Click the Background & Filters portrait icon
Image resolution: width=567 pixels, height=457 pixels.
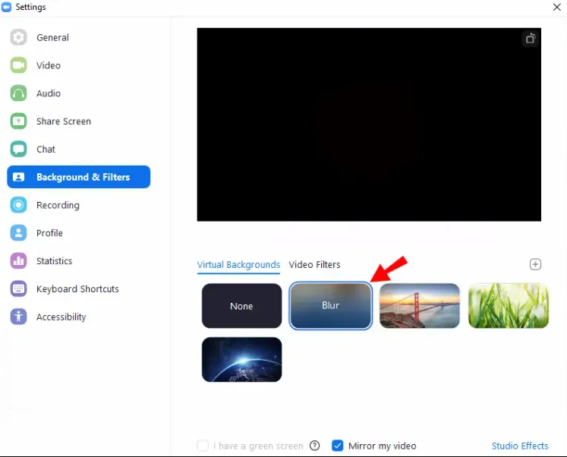point(18,177)
